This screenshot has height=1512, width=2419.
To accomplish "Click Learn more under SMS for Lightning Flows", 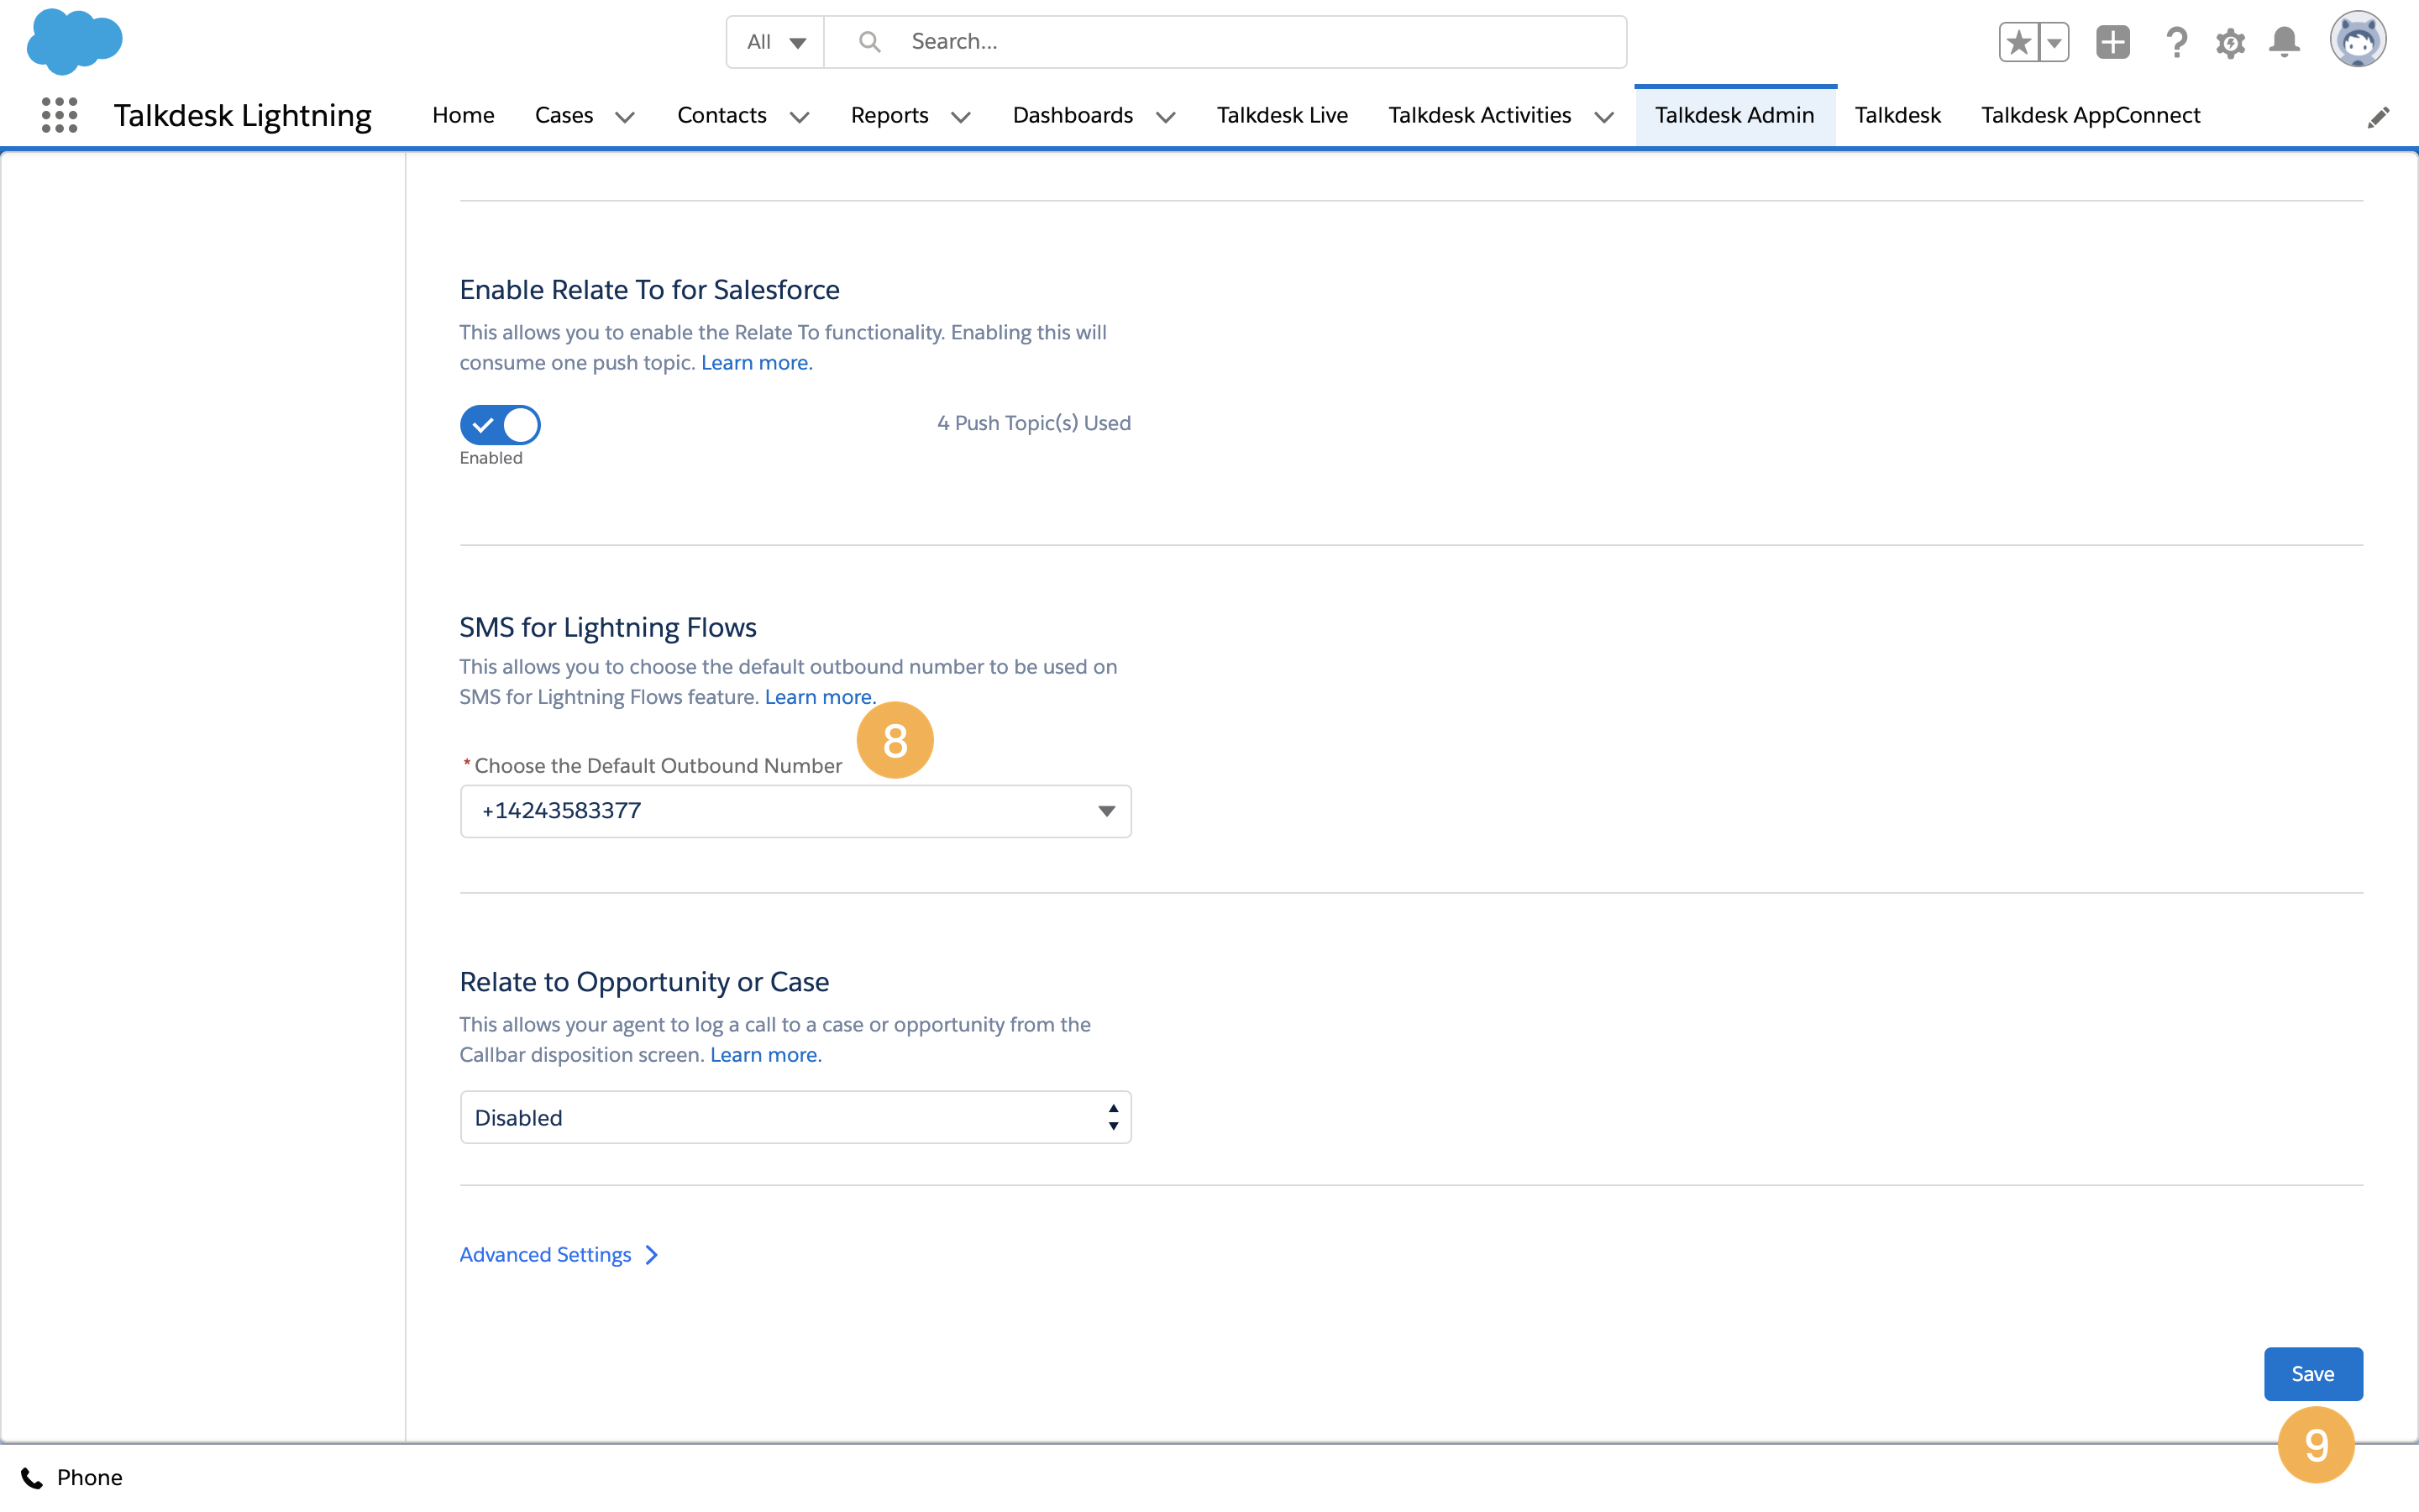I will click(820, 697).
